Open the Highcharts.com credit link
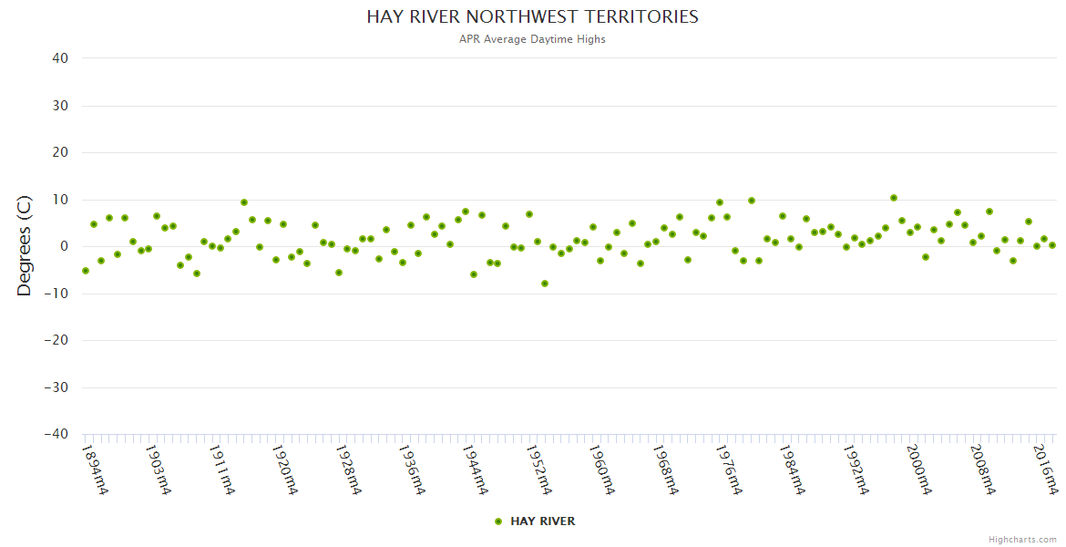Screen dimensions: 1066x547 click(1022, 539)
